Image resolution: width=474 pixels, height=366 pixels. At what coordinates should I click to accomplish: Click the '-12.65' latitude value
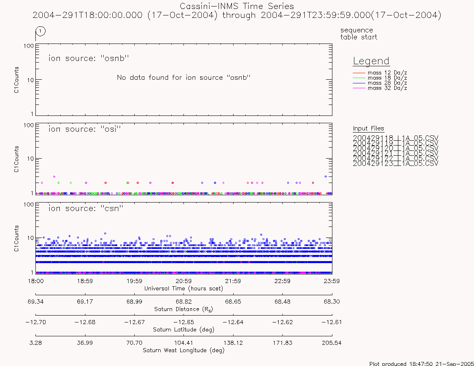(184, 322)
